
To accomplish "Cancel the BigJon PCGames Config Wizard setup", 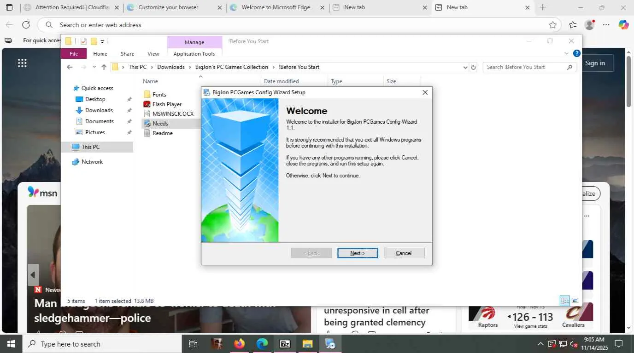I will click(404, 253).
